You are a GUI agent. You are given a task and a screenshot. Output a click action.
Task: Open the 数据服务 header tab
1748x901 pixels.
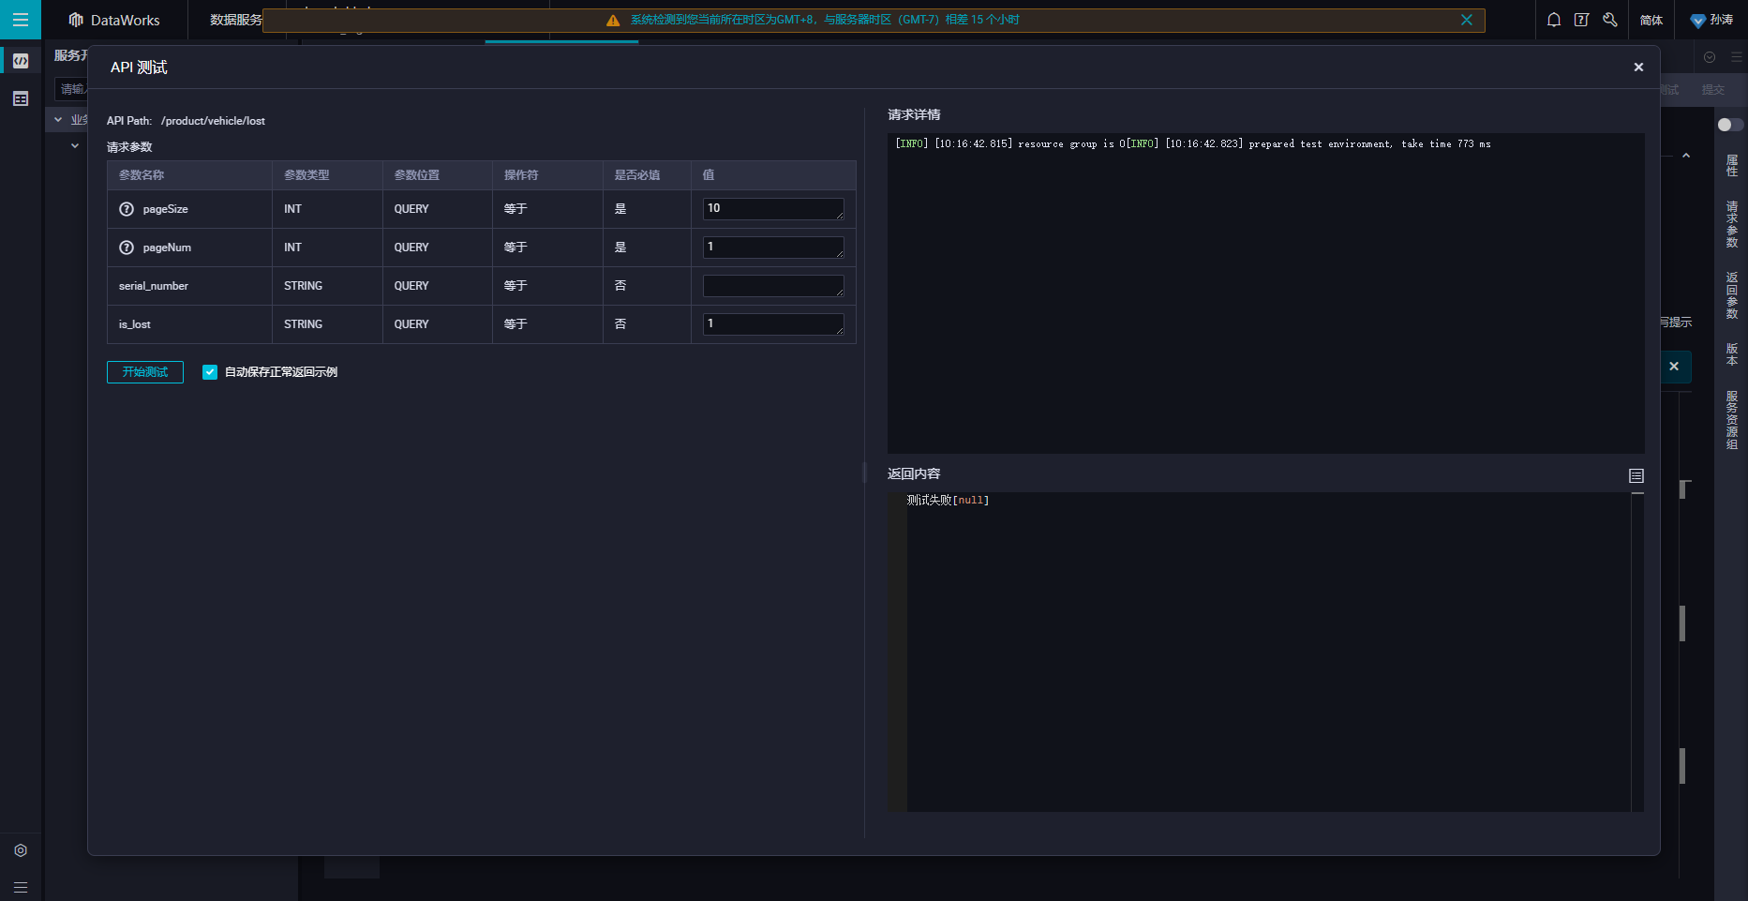(236, 20)
